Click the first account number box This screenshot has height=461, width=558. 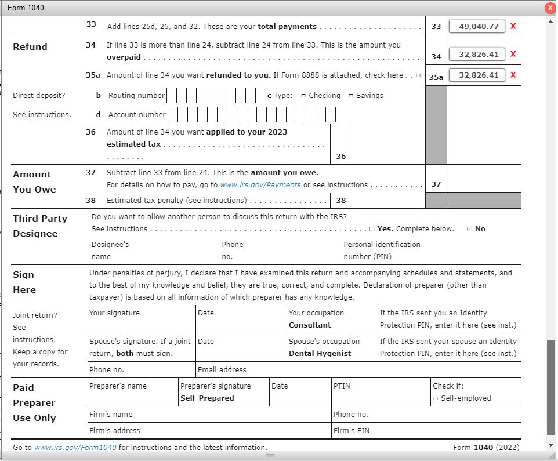(174, 114)
